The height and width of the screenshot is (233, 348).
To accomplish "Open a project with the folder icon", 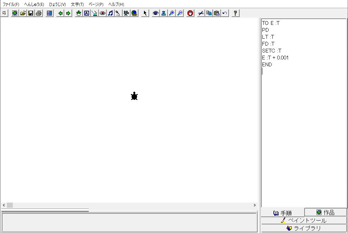I will pyautogui.click(x=23, y=13).
